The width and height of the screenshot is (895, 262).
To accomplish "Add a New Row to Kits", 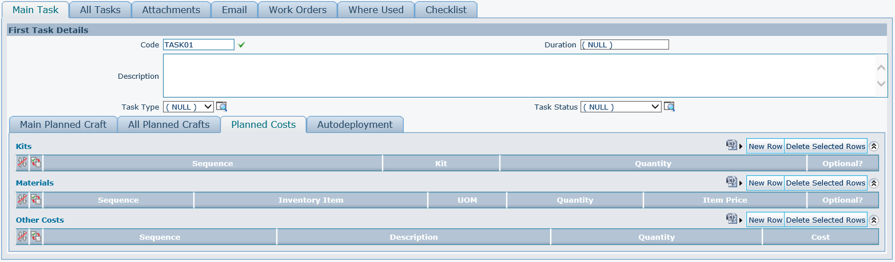I will (x=765, y=146).
